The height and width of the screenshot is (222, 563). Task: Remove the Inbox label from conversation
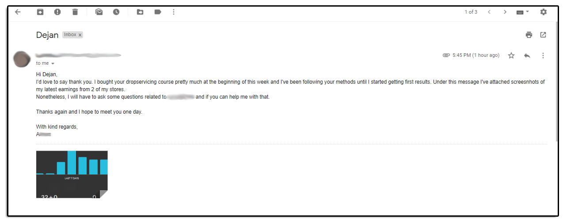[80, 35]
